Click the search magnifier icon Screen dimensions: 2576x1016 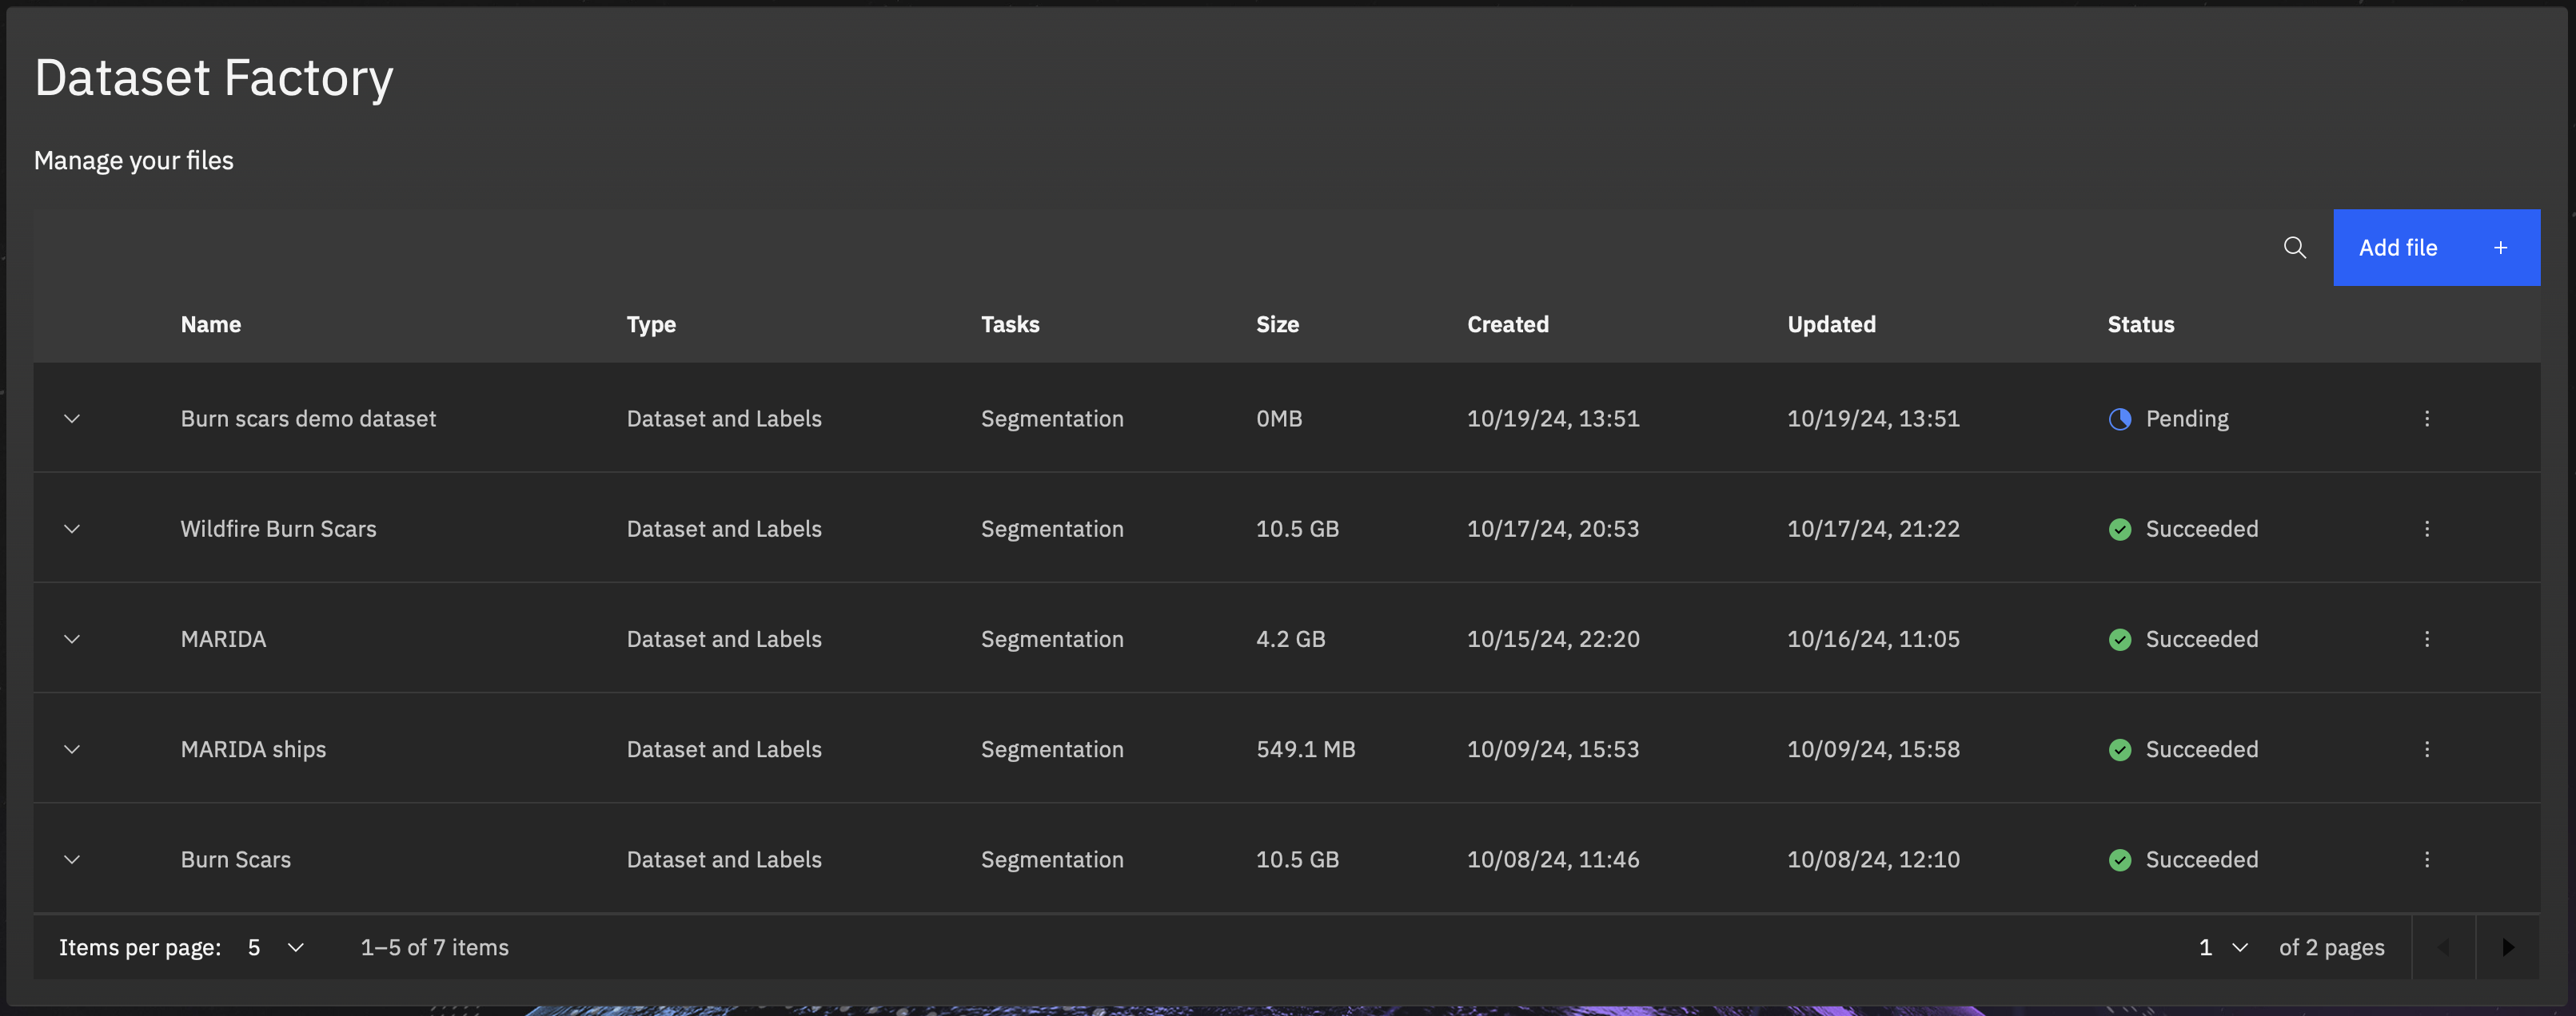(x=2294, y=247)
